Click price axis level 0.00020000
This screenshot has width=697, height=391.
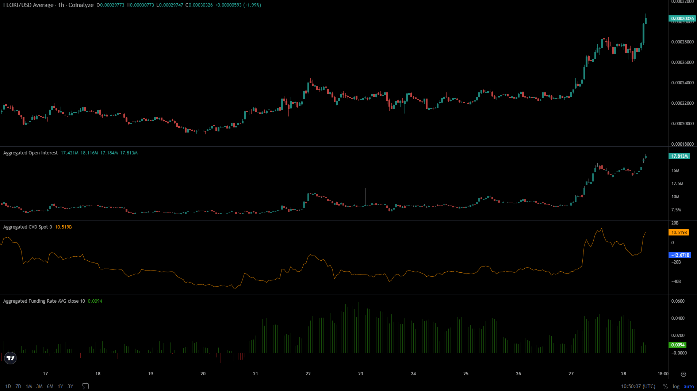click(x=682, y=124)
